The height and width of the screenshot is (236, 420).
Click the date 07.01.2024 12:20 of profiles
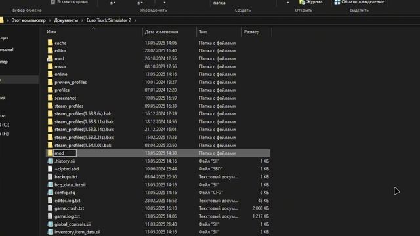tap(161, 90)
